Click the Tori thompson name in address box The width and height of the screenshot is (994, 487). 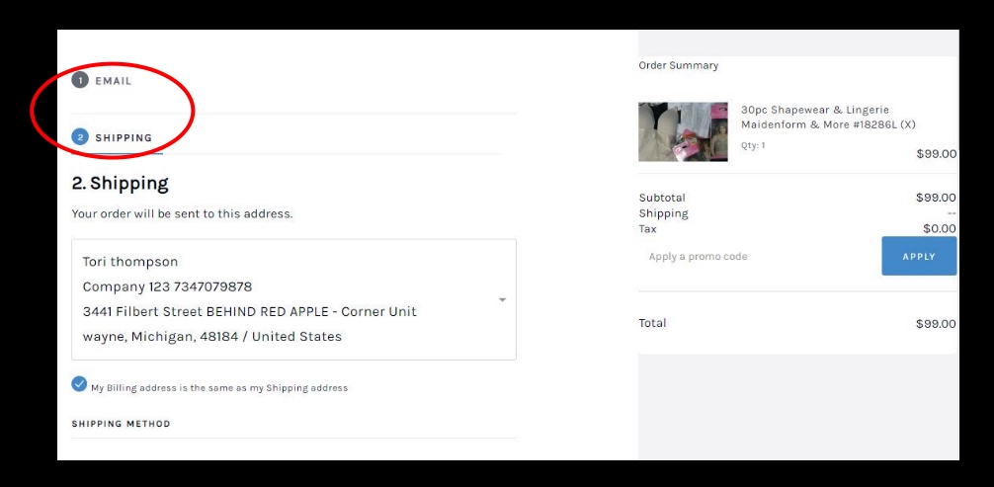pos(130,262)
